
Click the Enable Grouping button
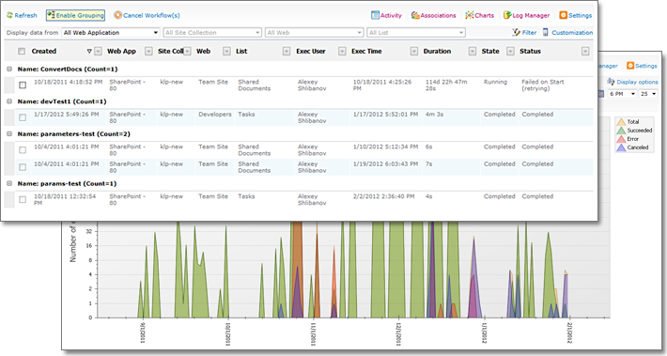(x=76, y=15)
